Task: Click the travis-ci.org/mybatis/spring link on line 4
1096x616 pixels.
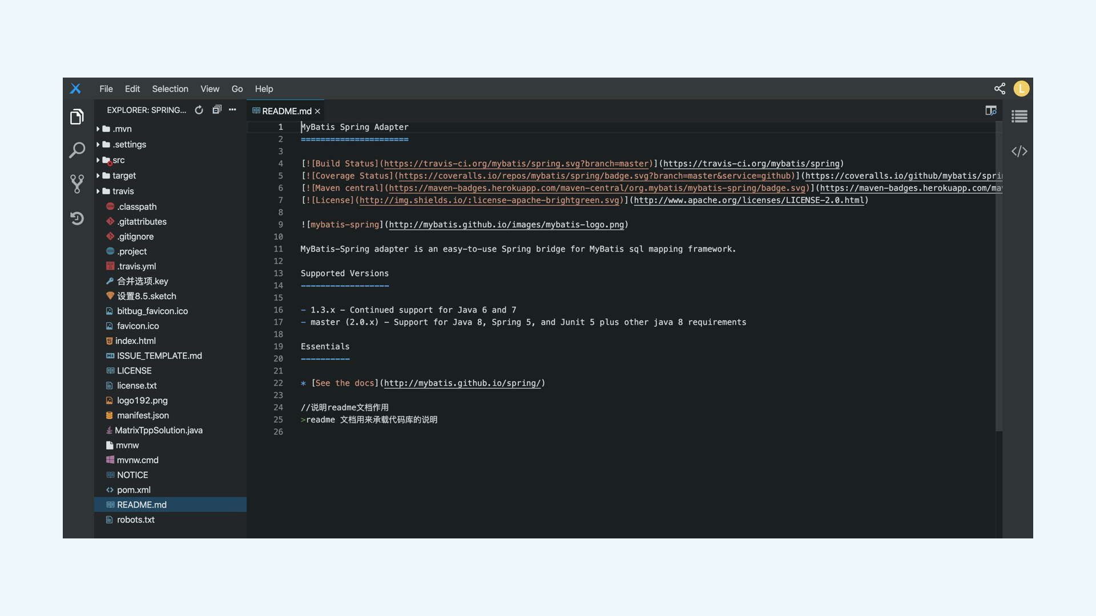Action: (x=751, y=164)
